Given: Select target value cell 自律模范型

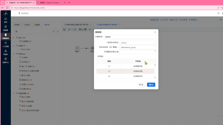Looking at the screenshot, I should pos(138,66).
